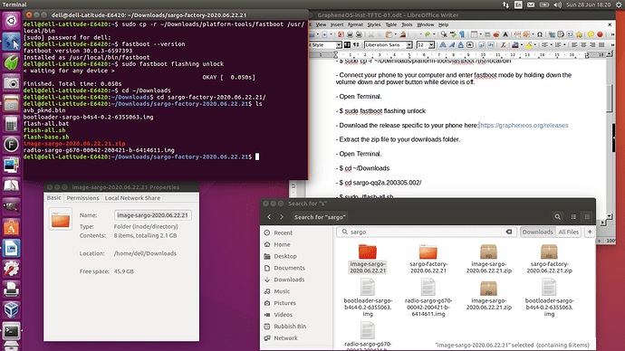Open the Format menu in Writer
The height and width of the screenshot is (351, 625).
click(x=355, y=24)
